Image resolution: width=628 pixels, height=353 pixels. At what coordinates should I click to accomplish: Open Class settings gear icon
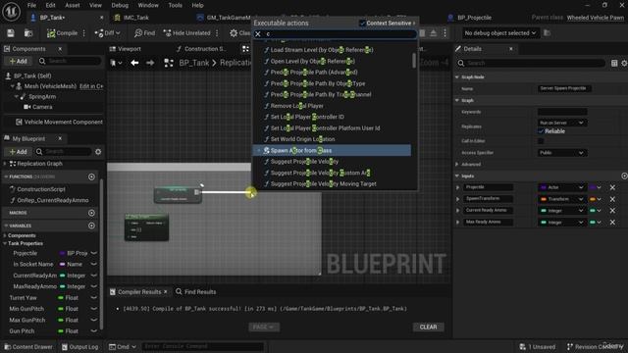[234, 33]
